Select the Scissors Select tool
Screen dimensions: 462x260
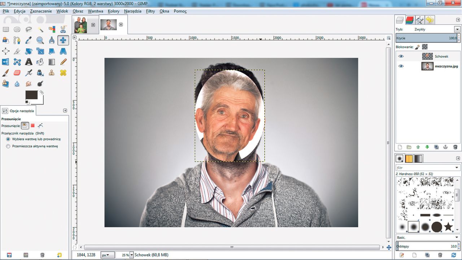(63, 29)
